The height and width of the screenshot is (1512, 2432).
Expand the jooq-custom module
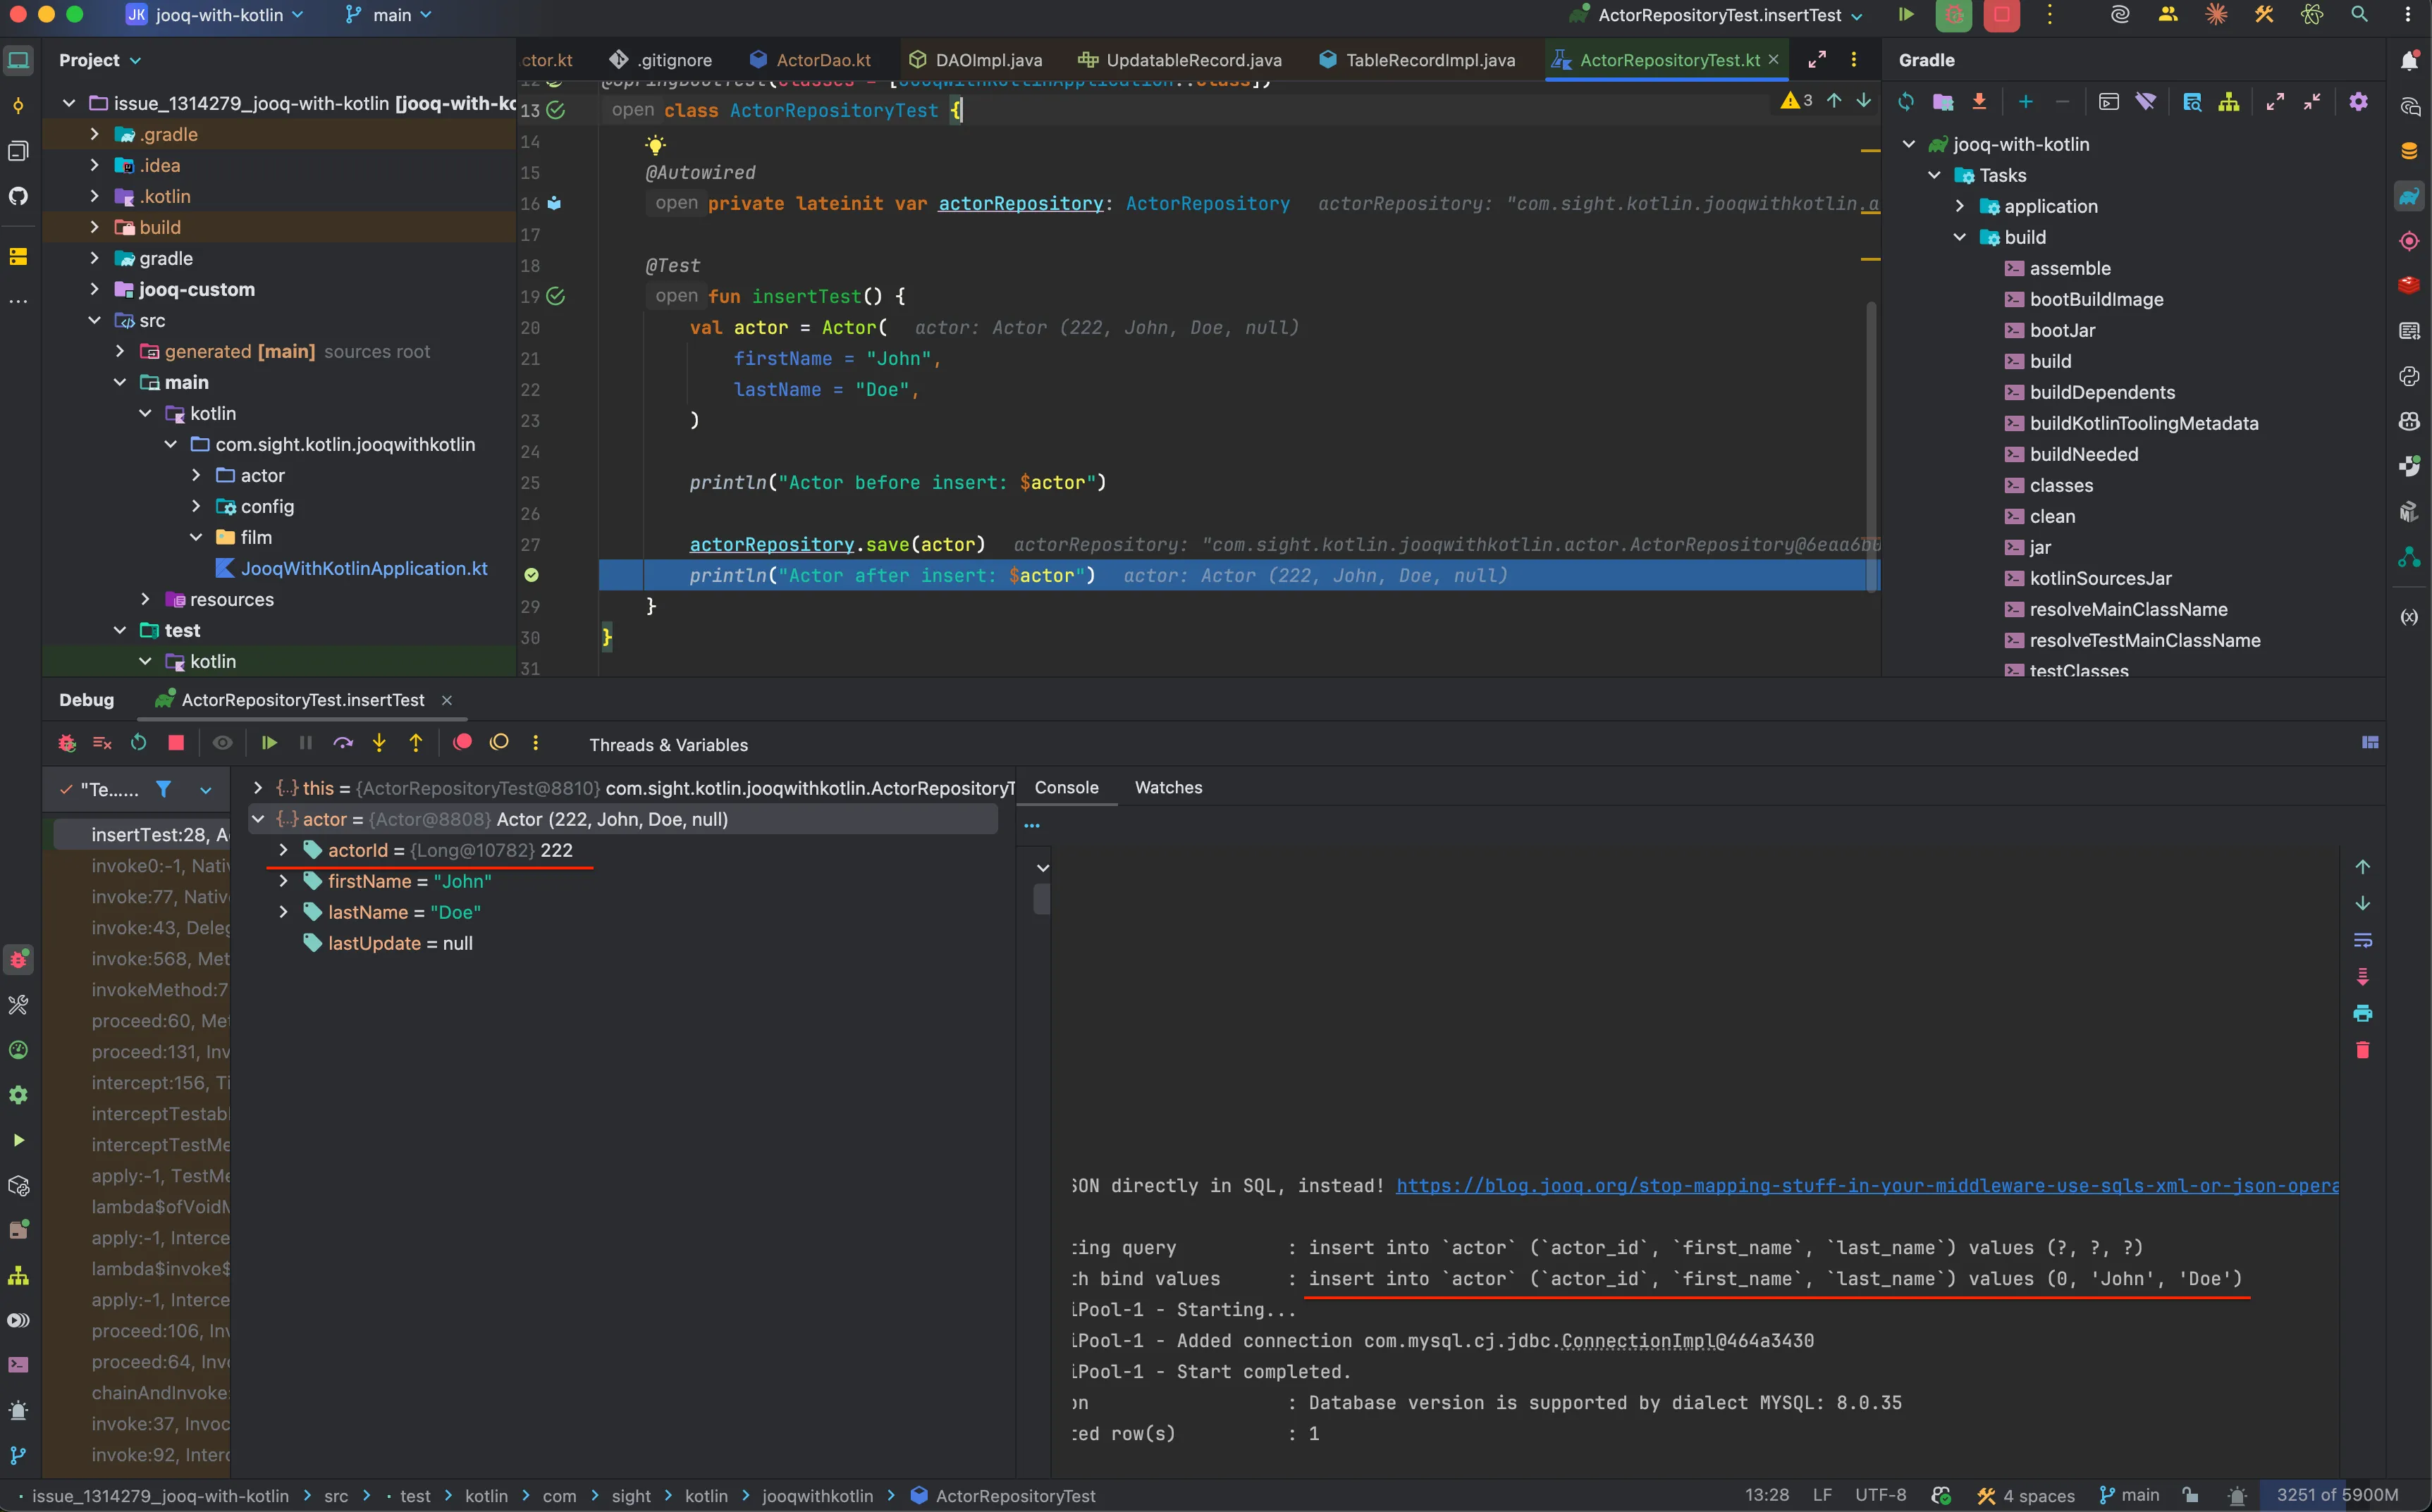point(94,289)
